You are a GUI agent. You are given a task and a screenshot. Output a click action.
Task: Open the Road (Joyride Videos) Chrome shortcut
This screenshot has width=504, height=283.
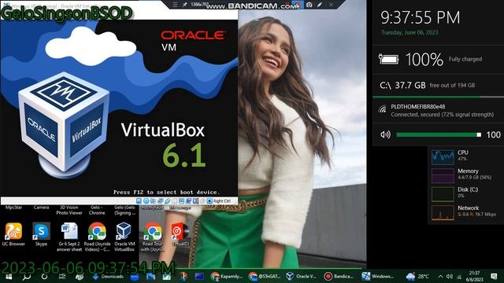(97, 237)
